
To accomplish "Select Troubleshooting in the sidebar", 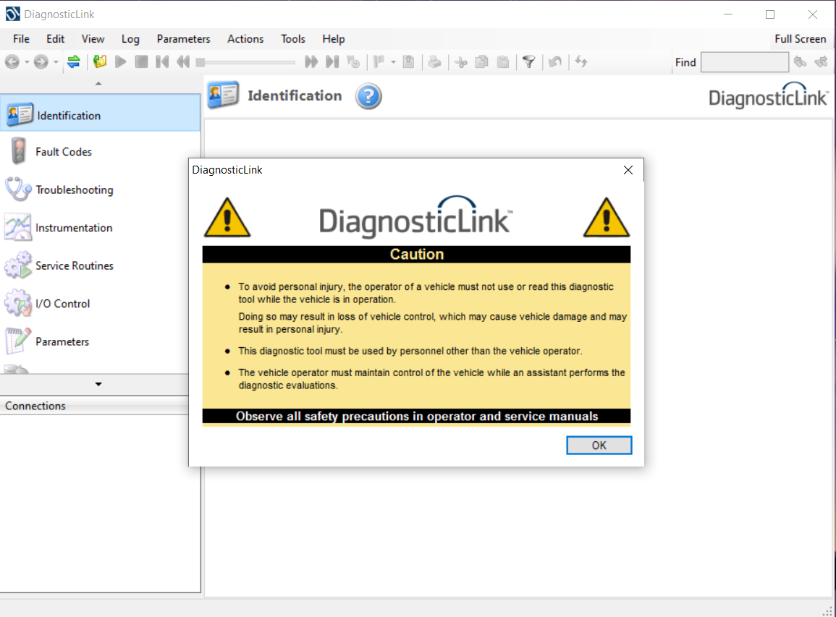I will [x=100, y=190].
